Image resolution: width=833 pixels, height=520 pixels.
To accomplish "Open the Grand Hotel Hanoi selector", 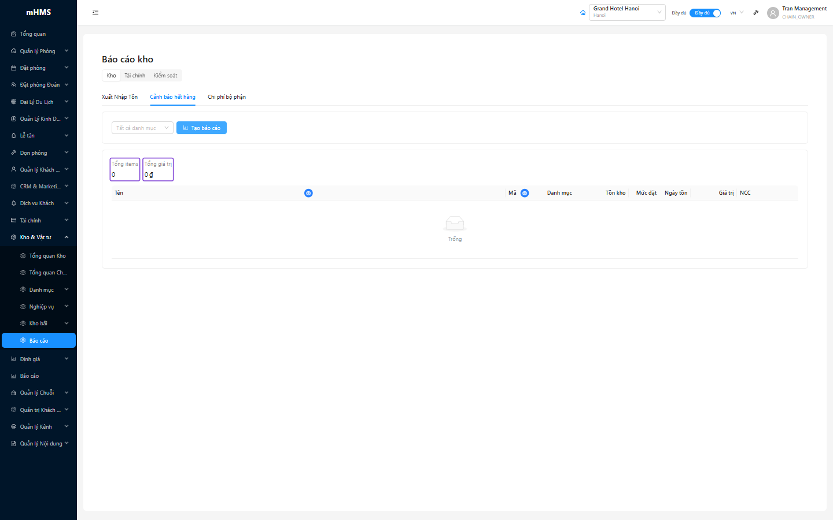I will (627, 12).
